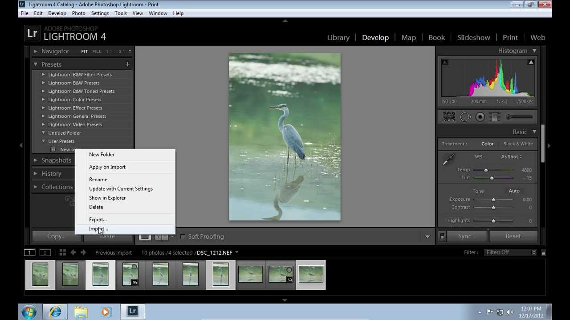Enable Soft Proofing checkbox

tap(183, 236)
